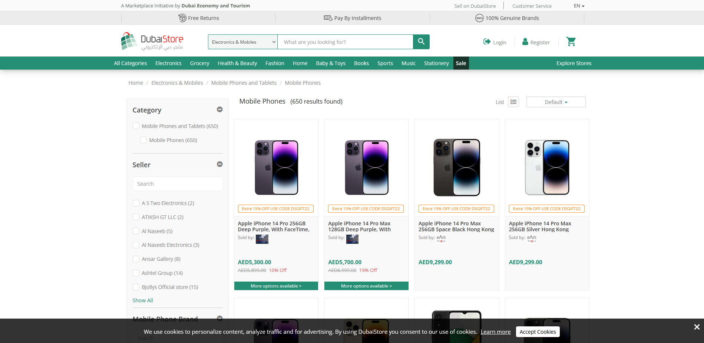Open Customer Service link
Image resolution: width=704 pixels, height=343 pixels.
pos(532,6)
